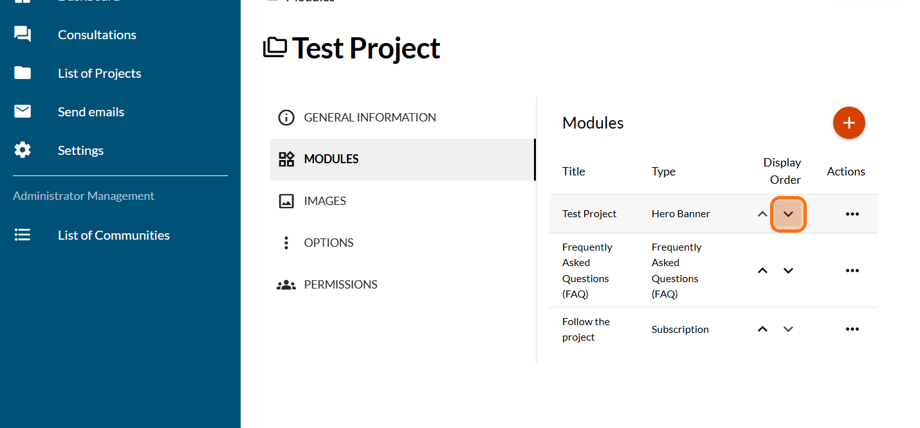Move FAQ module down in order
The height and width of the screenshot is (428, 920).
tap(788, 271)
